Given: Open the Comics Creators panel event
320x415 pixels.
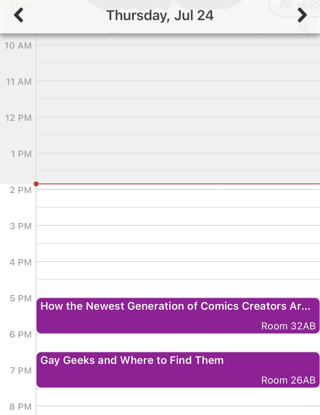Looking at the screenshot, I should click(175, 306).
